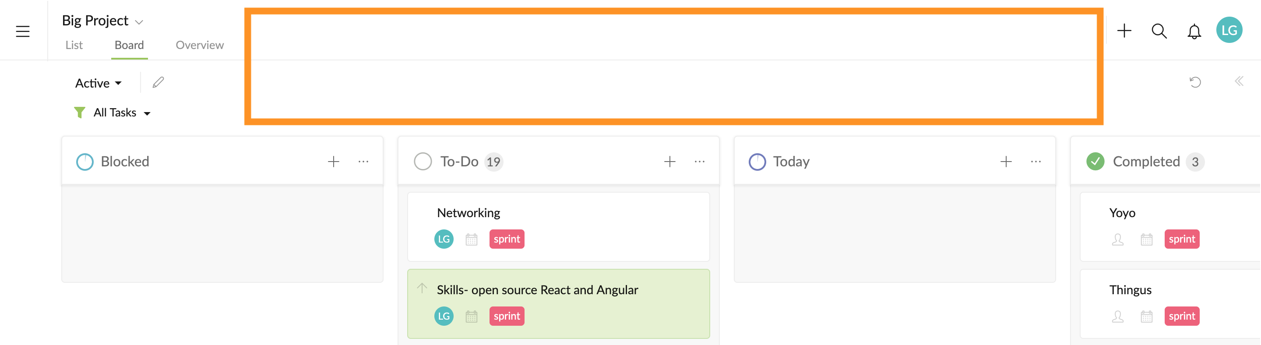Switch to the List tab
This screenshot has height=345, width=1261.
(74, 45)
